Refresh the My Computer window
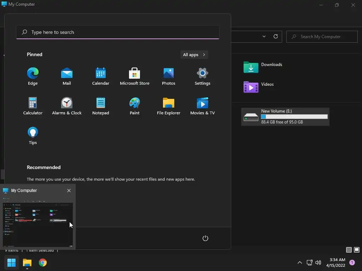The image size is (362, 271). [276, 36]
